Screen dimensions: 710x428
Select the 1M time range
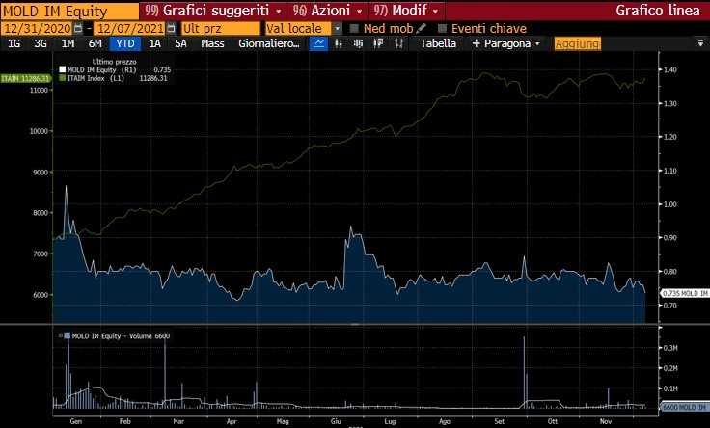coord(68,43)
